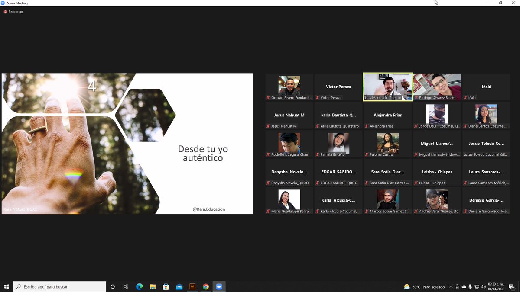Open Google Chrome from the taskbar
Screen dimensions: 520x292
[x=206, y=286]
